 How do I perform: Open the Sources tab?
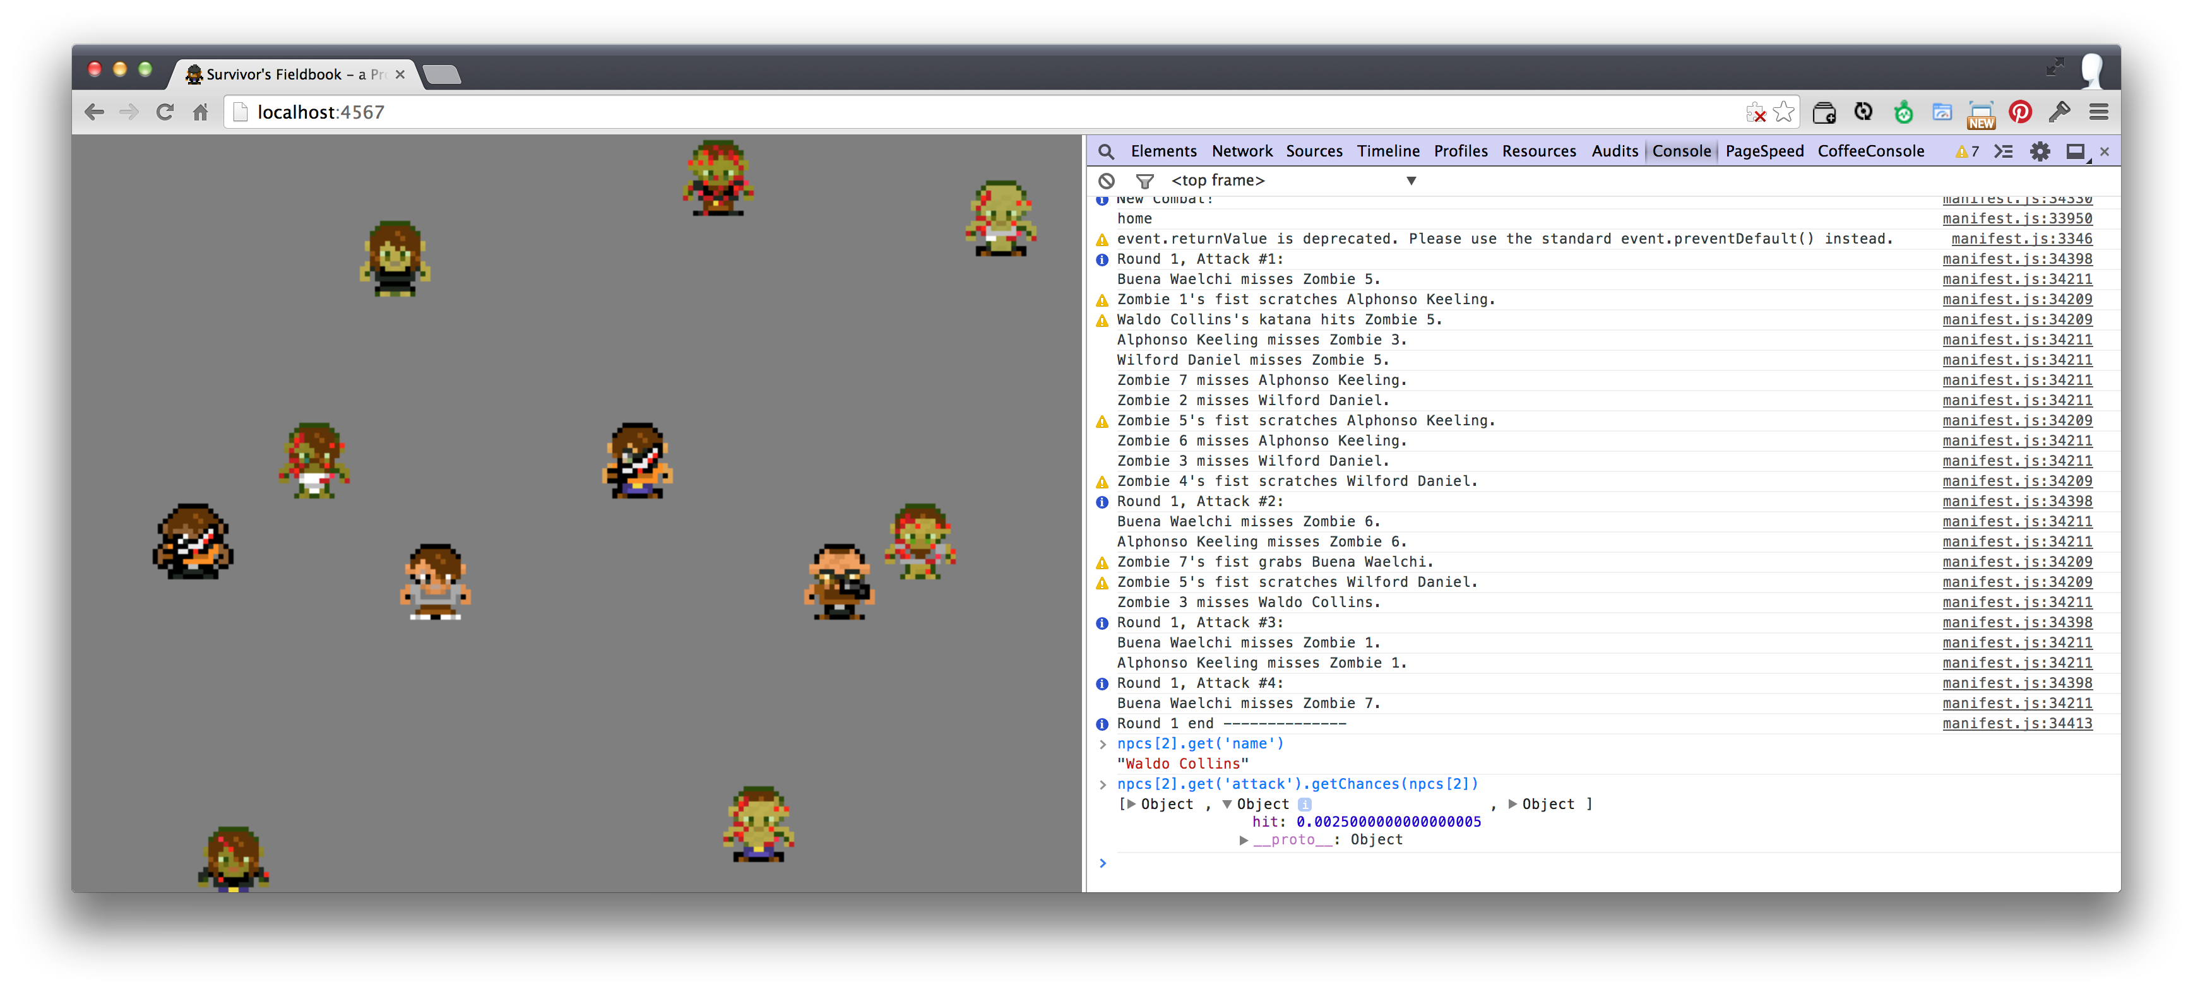(x=1314, y=151)
